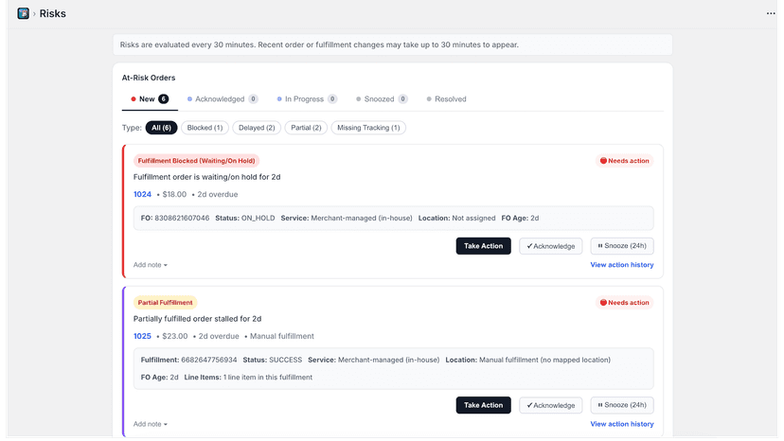Open order 1025 link
Viewport: 784px width, 441px height.
tap(142, 337)
